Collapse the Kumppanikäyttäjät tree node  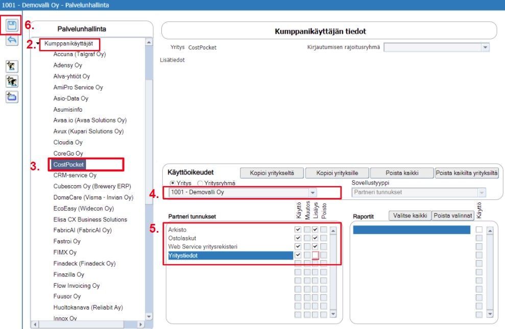coord(38,43)
